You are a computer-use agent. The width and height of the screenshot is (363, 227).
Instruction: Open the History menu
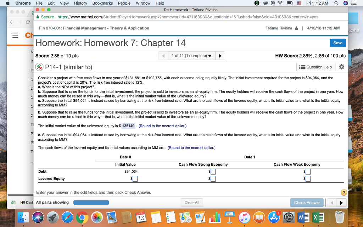[80, 3]
